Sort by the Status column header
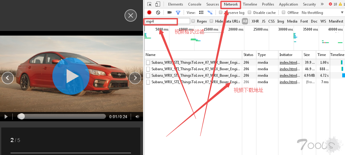The height and width of the screenshot is (155, 345). (249, 55)
